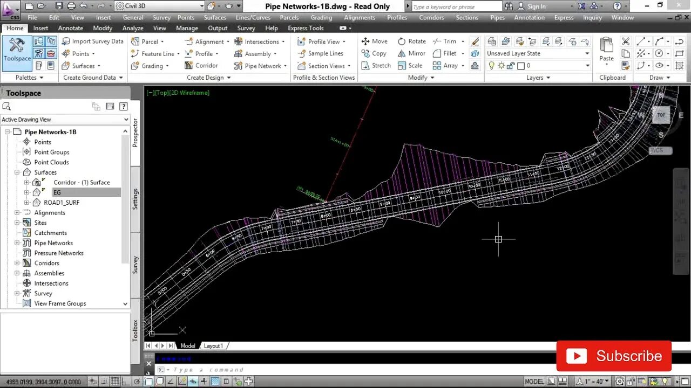This screenshot has height=388, width=691.
Task: Select the Mirror tool
Action: click(411, 53)
